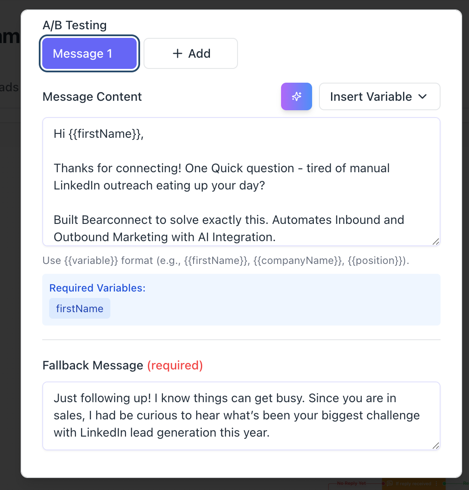Grab the Message Content resize handle
The image size is (469, 490).
coord(436,242)
